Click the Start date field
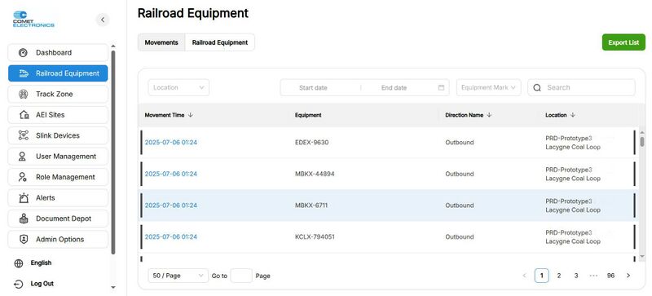Screen dimensions: 652x296 [313, 88]
